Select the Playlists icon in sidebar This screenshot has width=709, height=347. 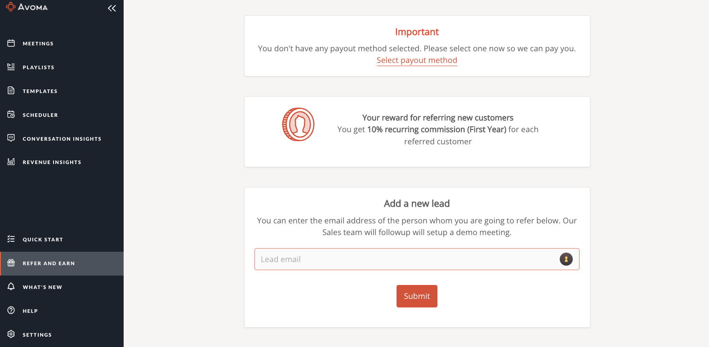[11, 67]
